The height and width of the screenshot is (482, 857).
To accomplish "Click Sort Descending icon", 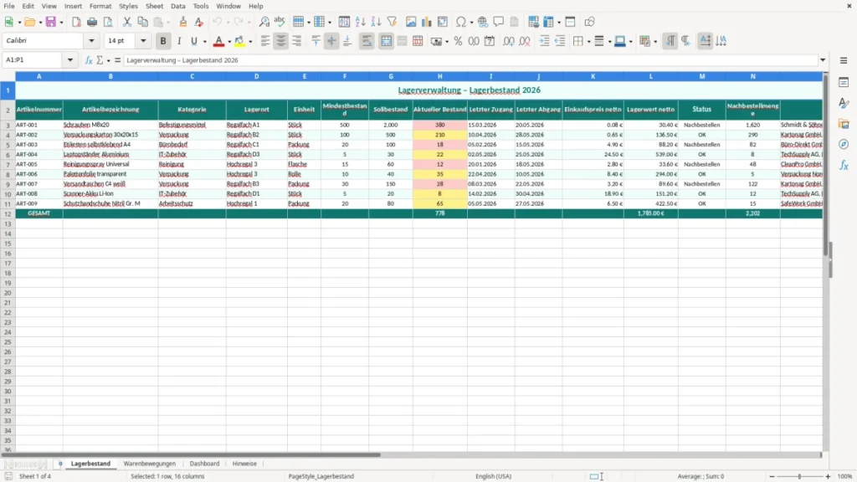I will point(376,22).
